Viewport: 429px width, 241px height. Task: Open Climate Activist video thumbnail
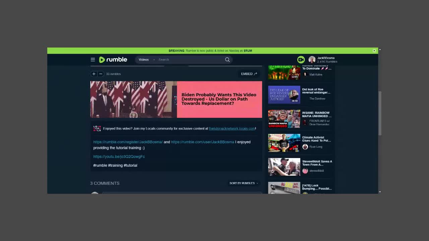pos(284,143)
